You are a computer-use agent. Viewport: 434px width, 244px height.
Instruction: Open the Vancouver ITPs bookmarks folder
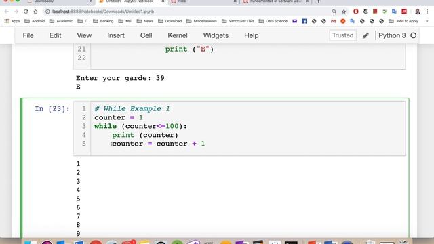tap(238, 21)
